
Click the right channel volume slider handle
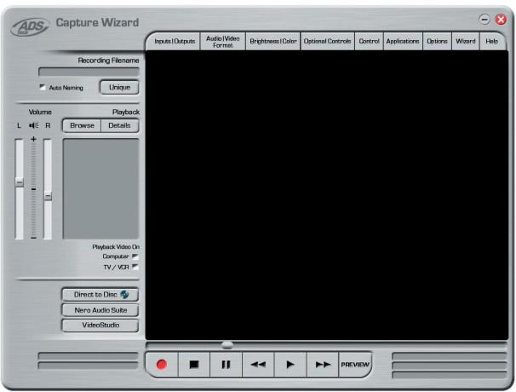point(48,196)
